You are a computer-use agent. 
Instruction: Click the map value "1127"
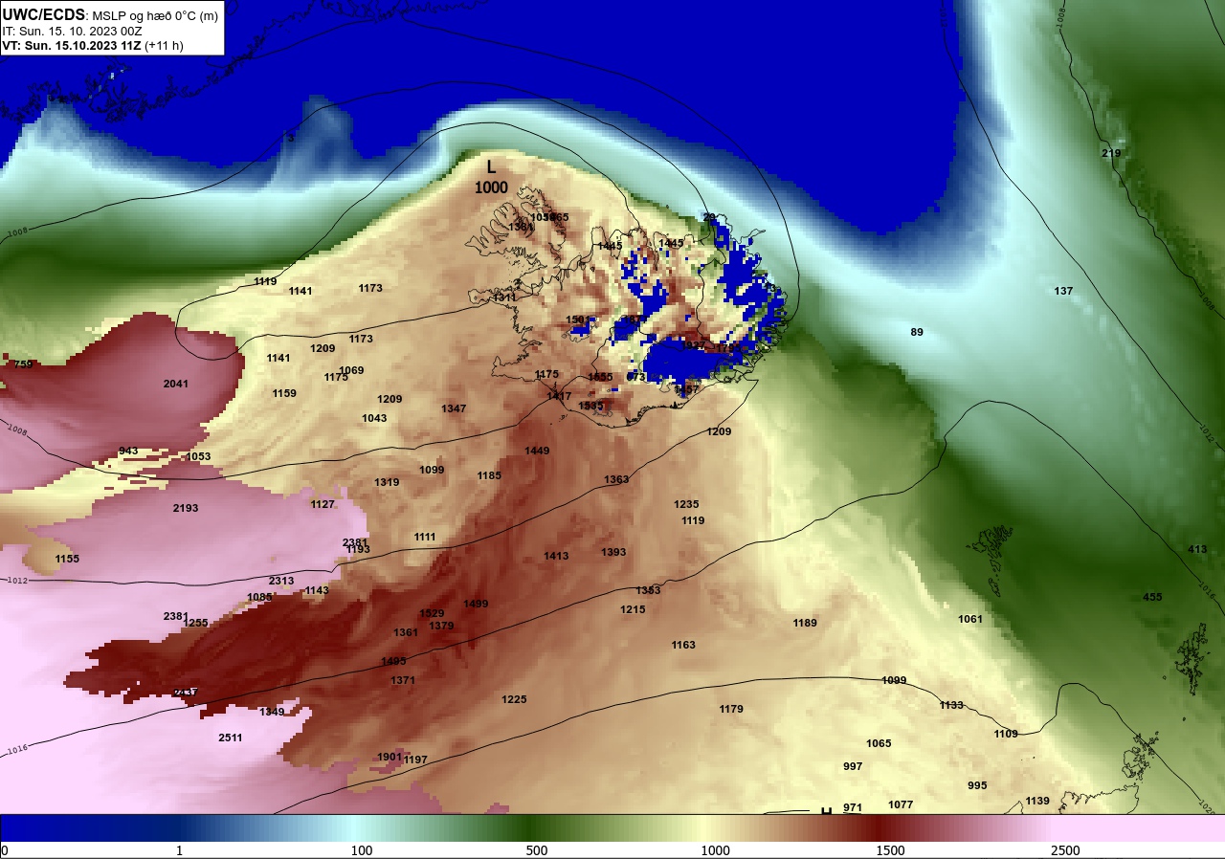323,504
